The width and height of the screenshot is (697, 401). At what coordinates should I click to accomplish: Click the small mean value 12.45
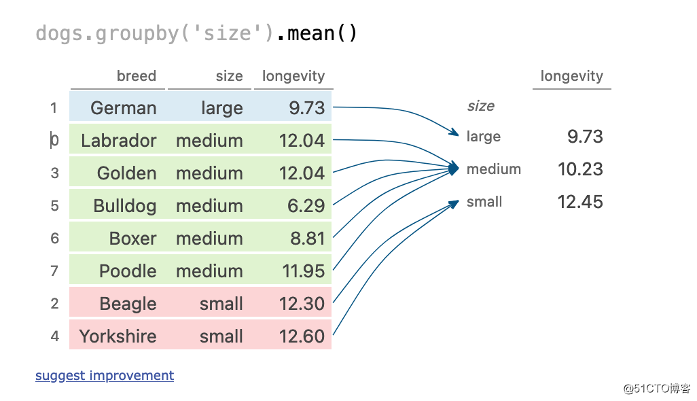pos(580,202)
